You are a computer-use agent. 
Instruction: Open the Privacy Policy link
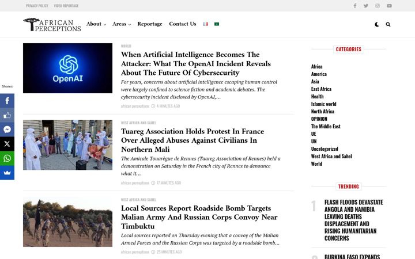[x=37, y=6]
